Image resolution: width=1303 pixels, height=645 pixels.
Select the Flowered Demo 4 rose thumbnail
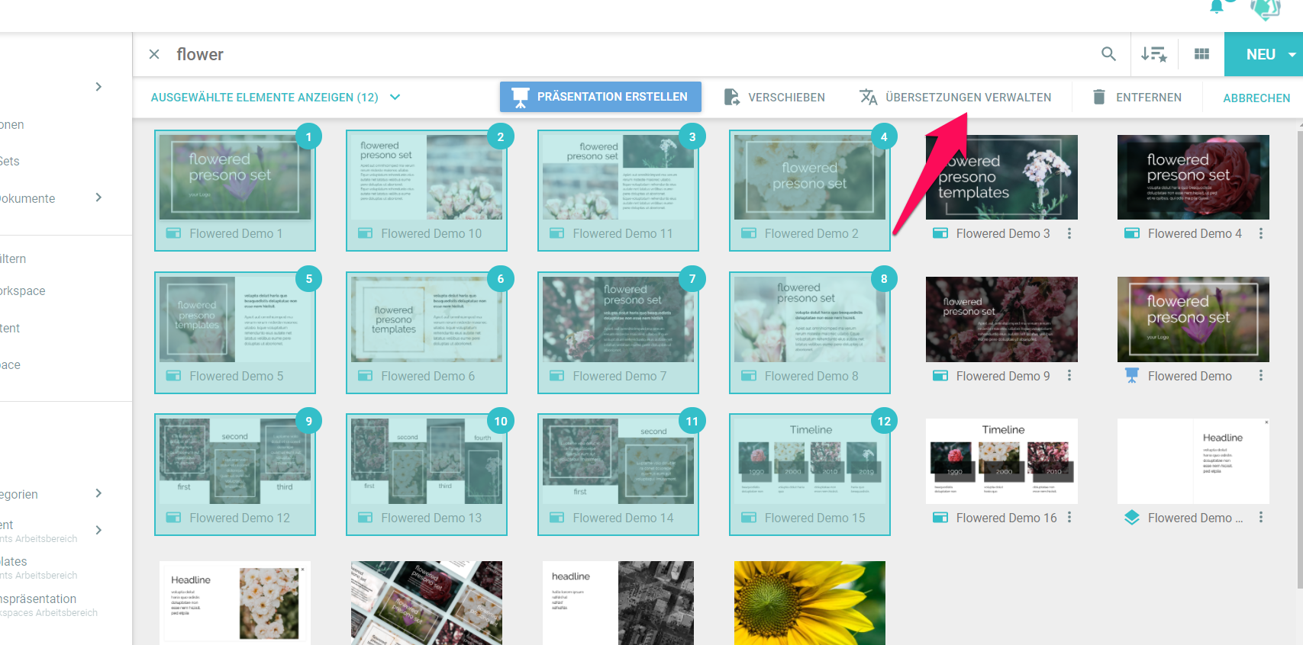click(x=1193, y=178)
